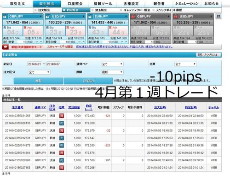
Task: Click the EUR/JPY Ask buy price tile
Action: [118, 31]
